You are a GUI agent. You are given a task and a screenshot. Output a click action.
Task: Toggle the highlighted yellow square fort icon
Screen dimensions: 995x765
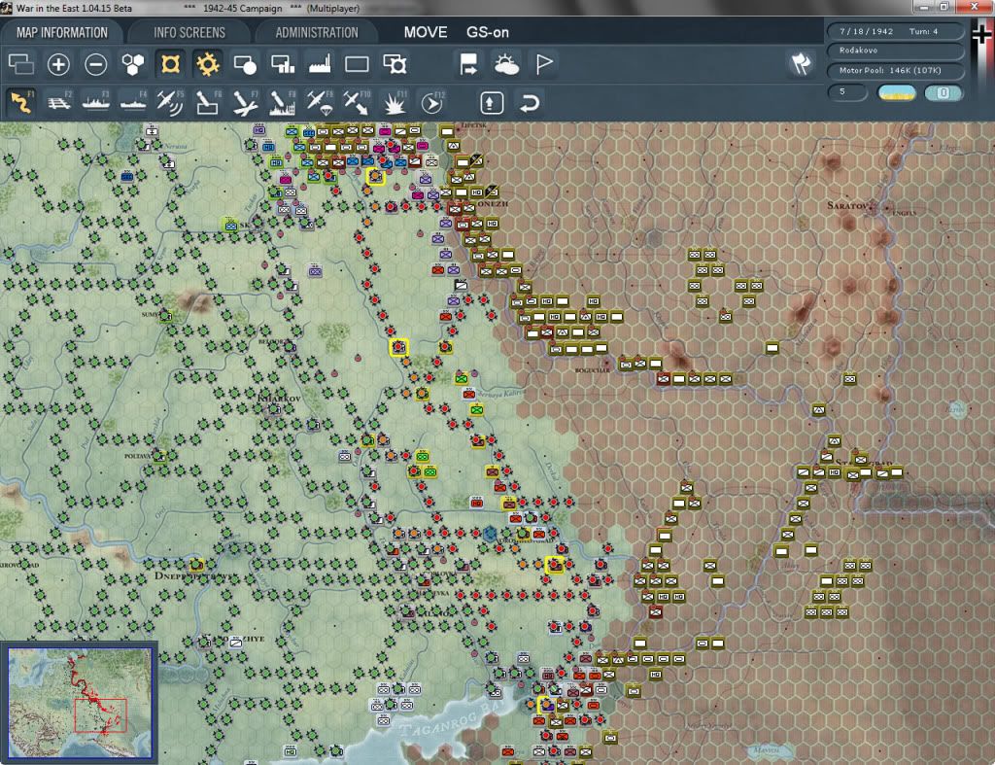171,64
